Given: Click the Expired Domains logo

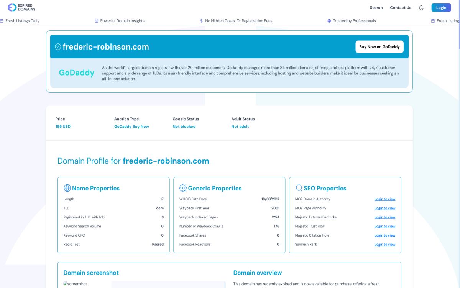Looking at the screenshot, I should pos(21,7).
